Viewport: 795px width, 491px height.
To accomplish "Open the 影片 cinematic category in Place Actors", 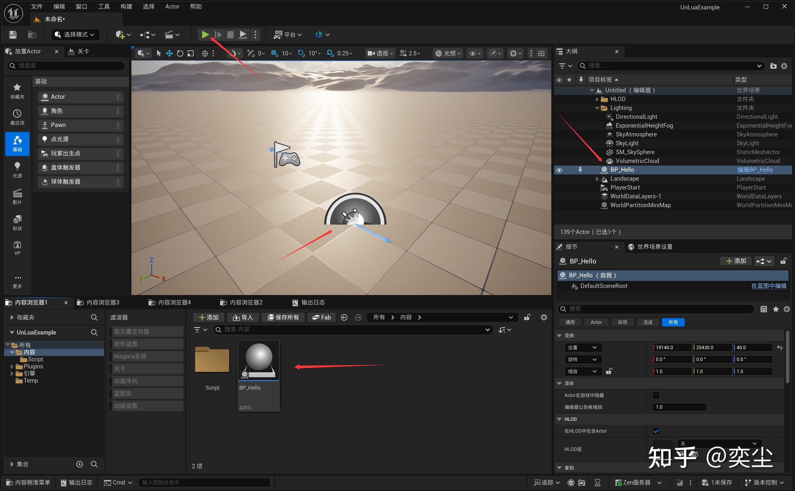I will coord(17,197).
